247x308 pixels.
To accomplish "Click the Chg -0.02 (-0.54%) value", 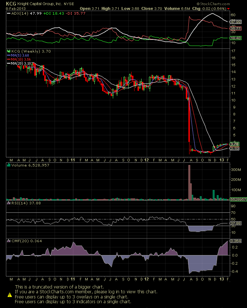I will (209, 9).
